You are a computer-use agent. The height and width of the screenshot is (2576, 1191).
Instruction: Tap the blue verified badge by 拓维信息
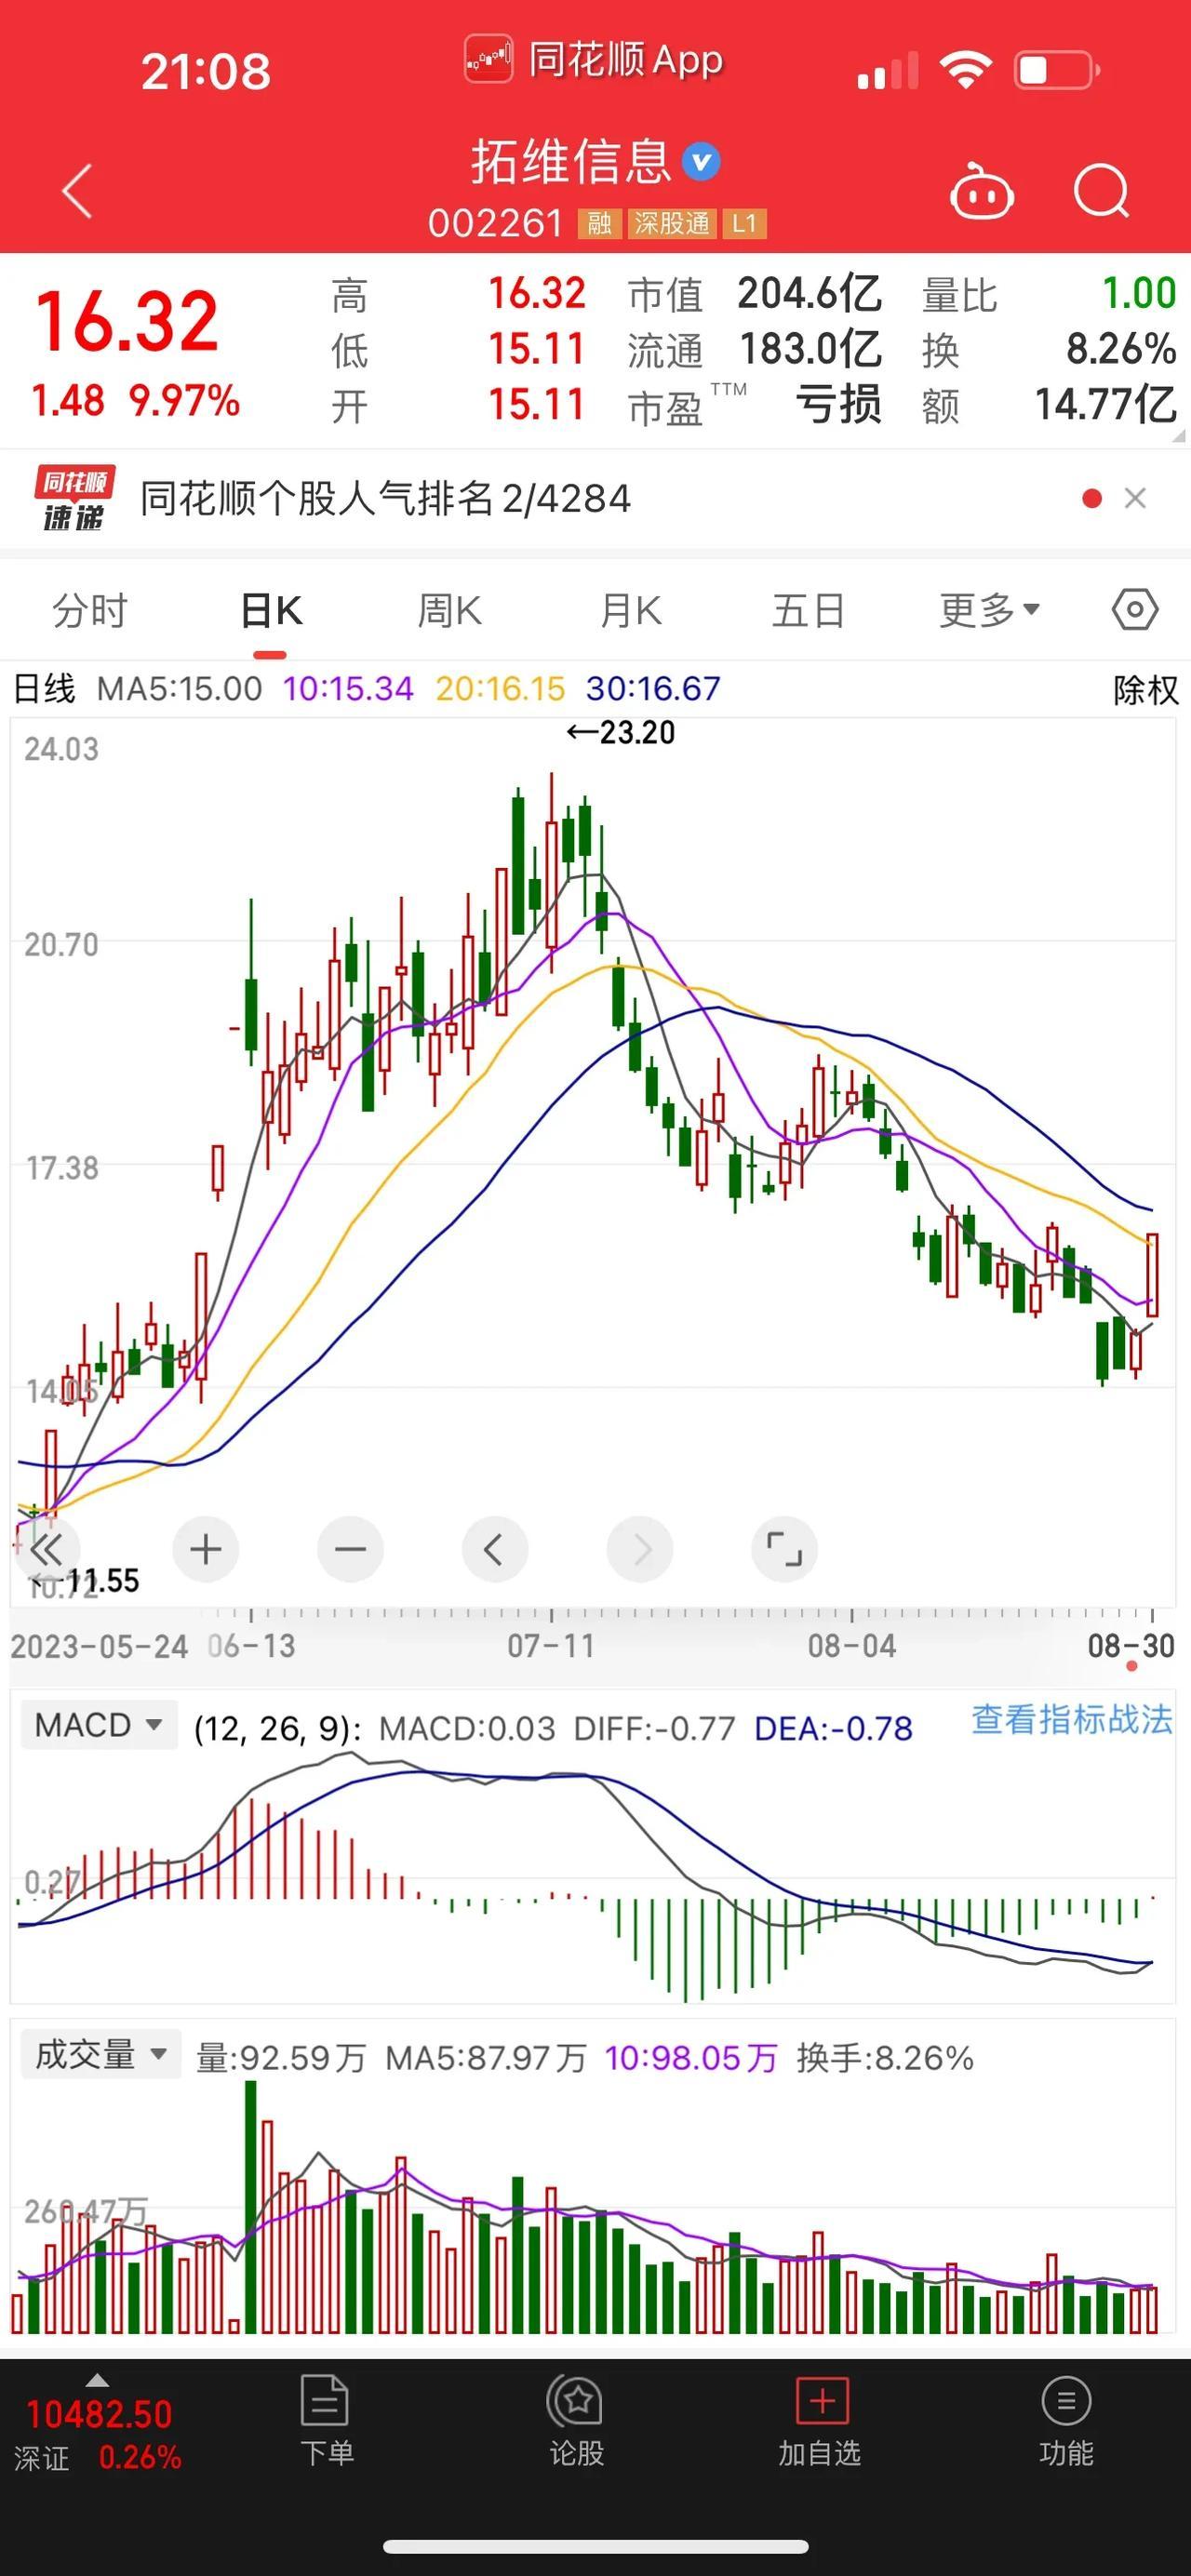click(701, 162)
